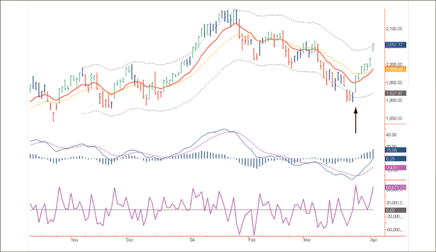Click the black upward arrow annotation
This screenshot has height=252, width=436.
tap(356, 120)
